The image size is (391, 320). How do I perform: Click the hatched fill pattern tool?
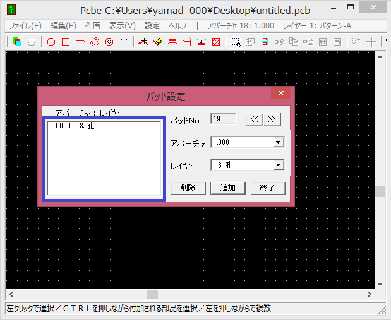click(217, 42)
